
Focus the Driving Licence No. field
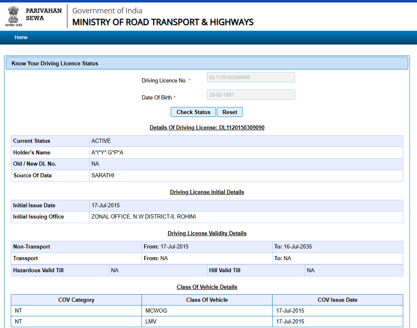tap(251, 77)
